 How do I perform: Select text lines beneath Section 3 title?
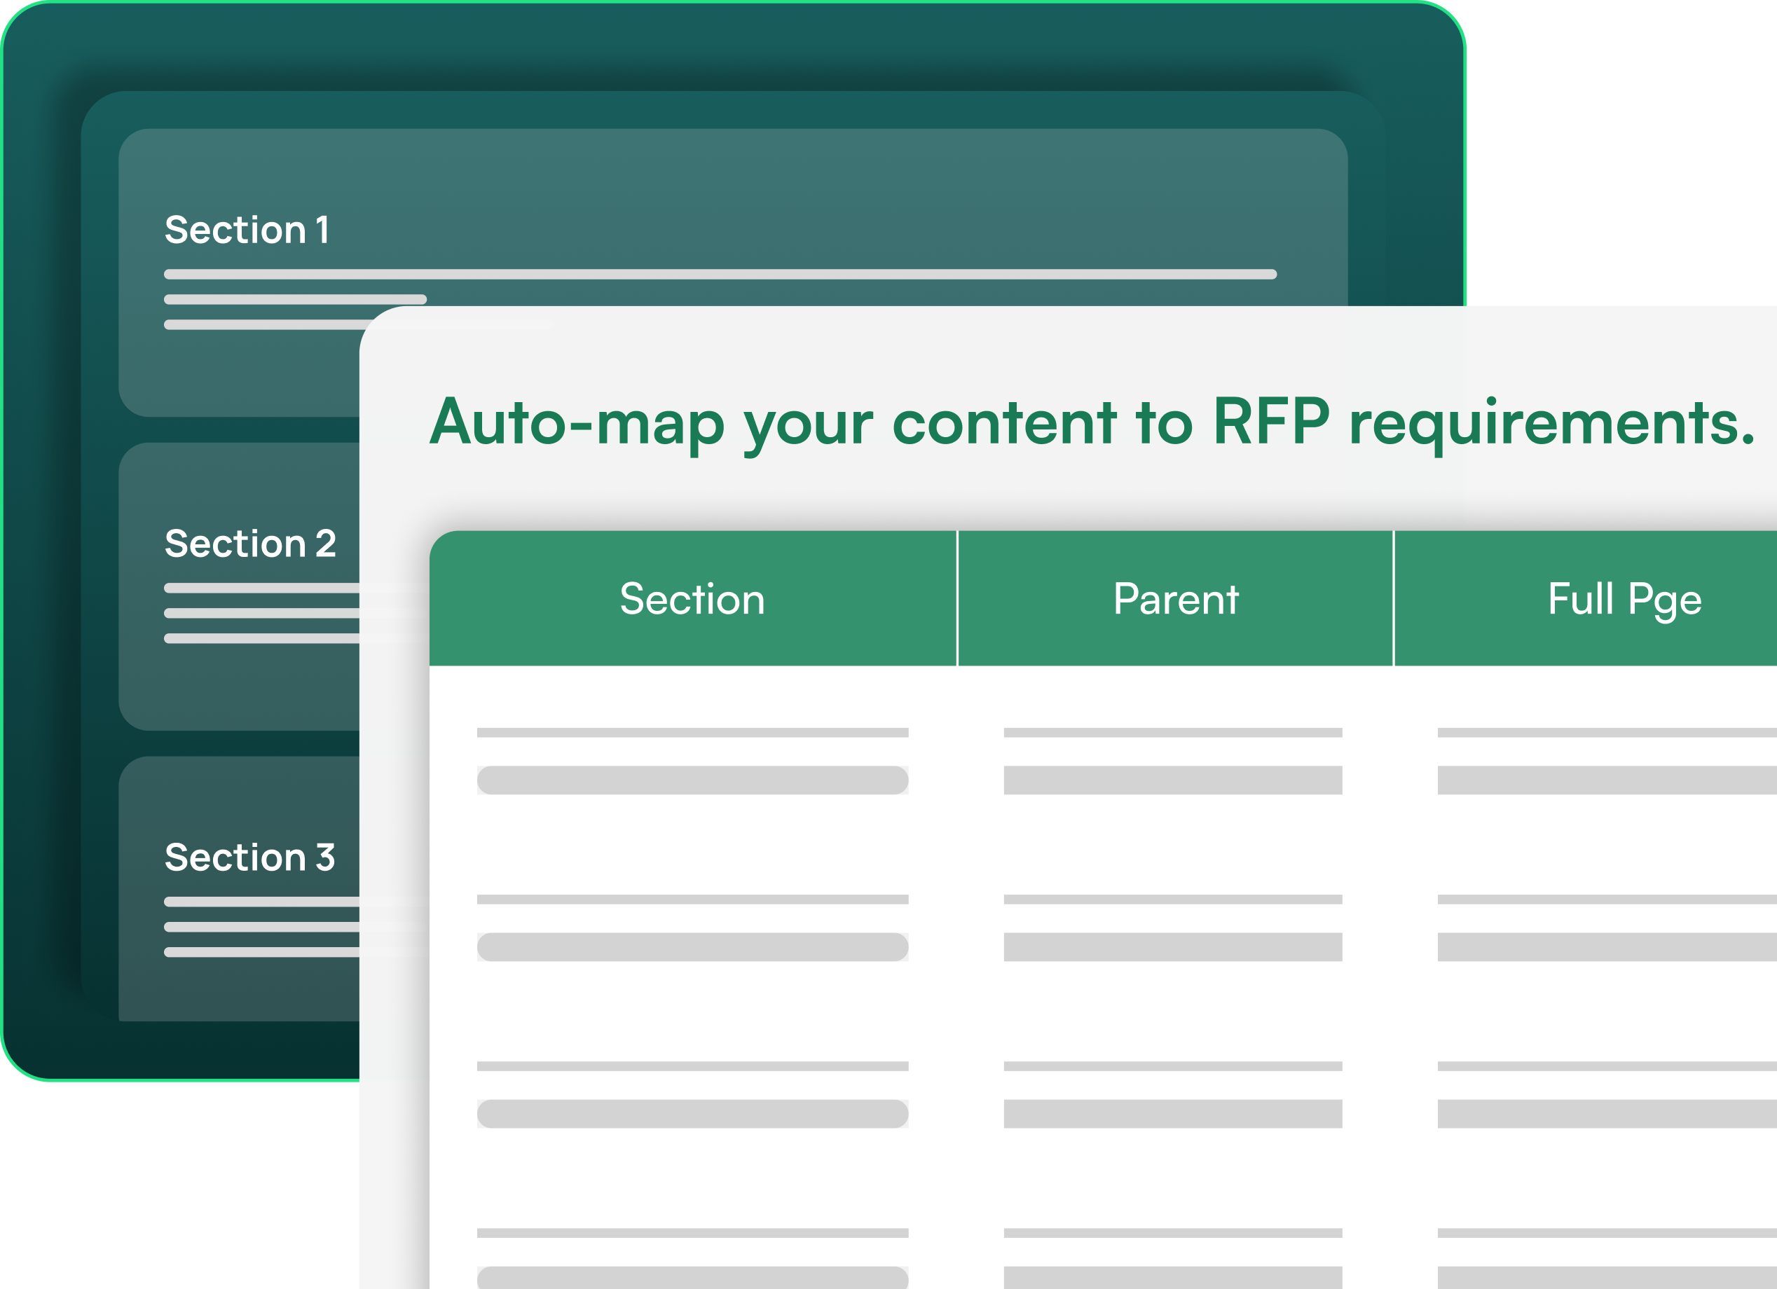261,926
